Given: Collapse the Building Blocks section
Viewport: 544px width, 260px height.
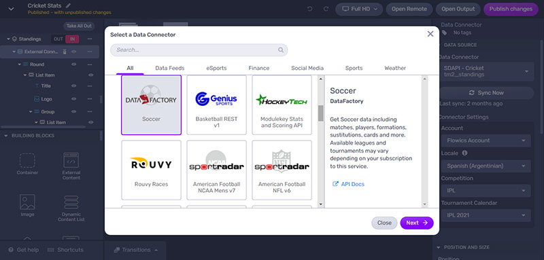Looking at the screenshot, I should coord(5,136).
